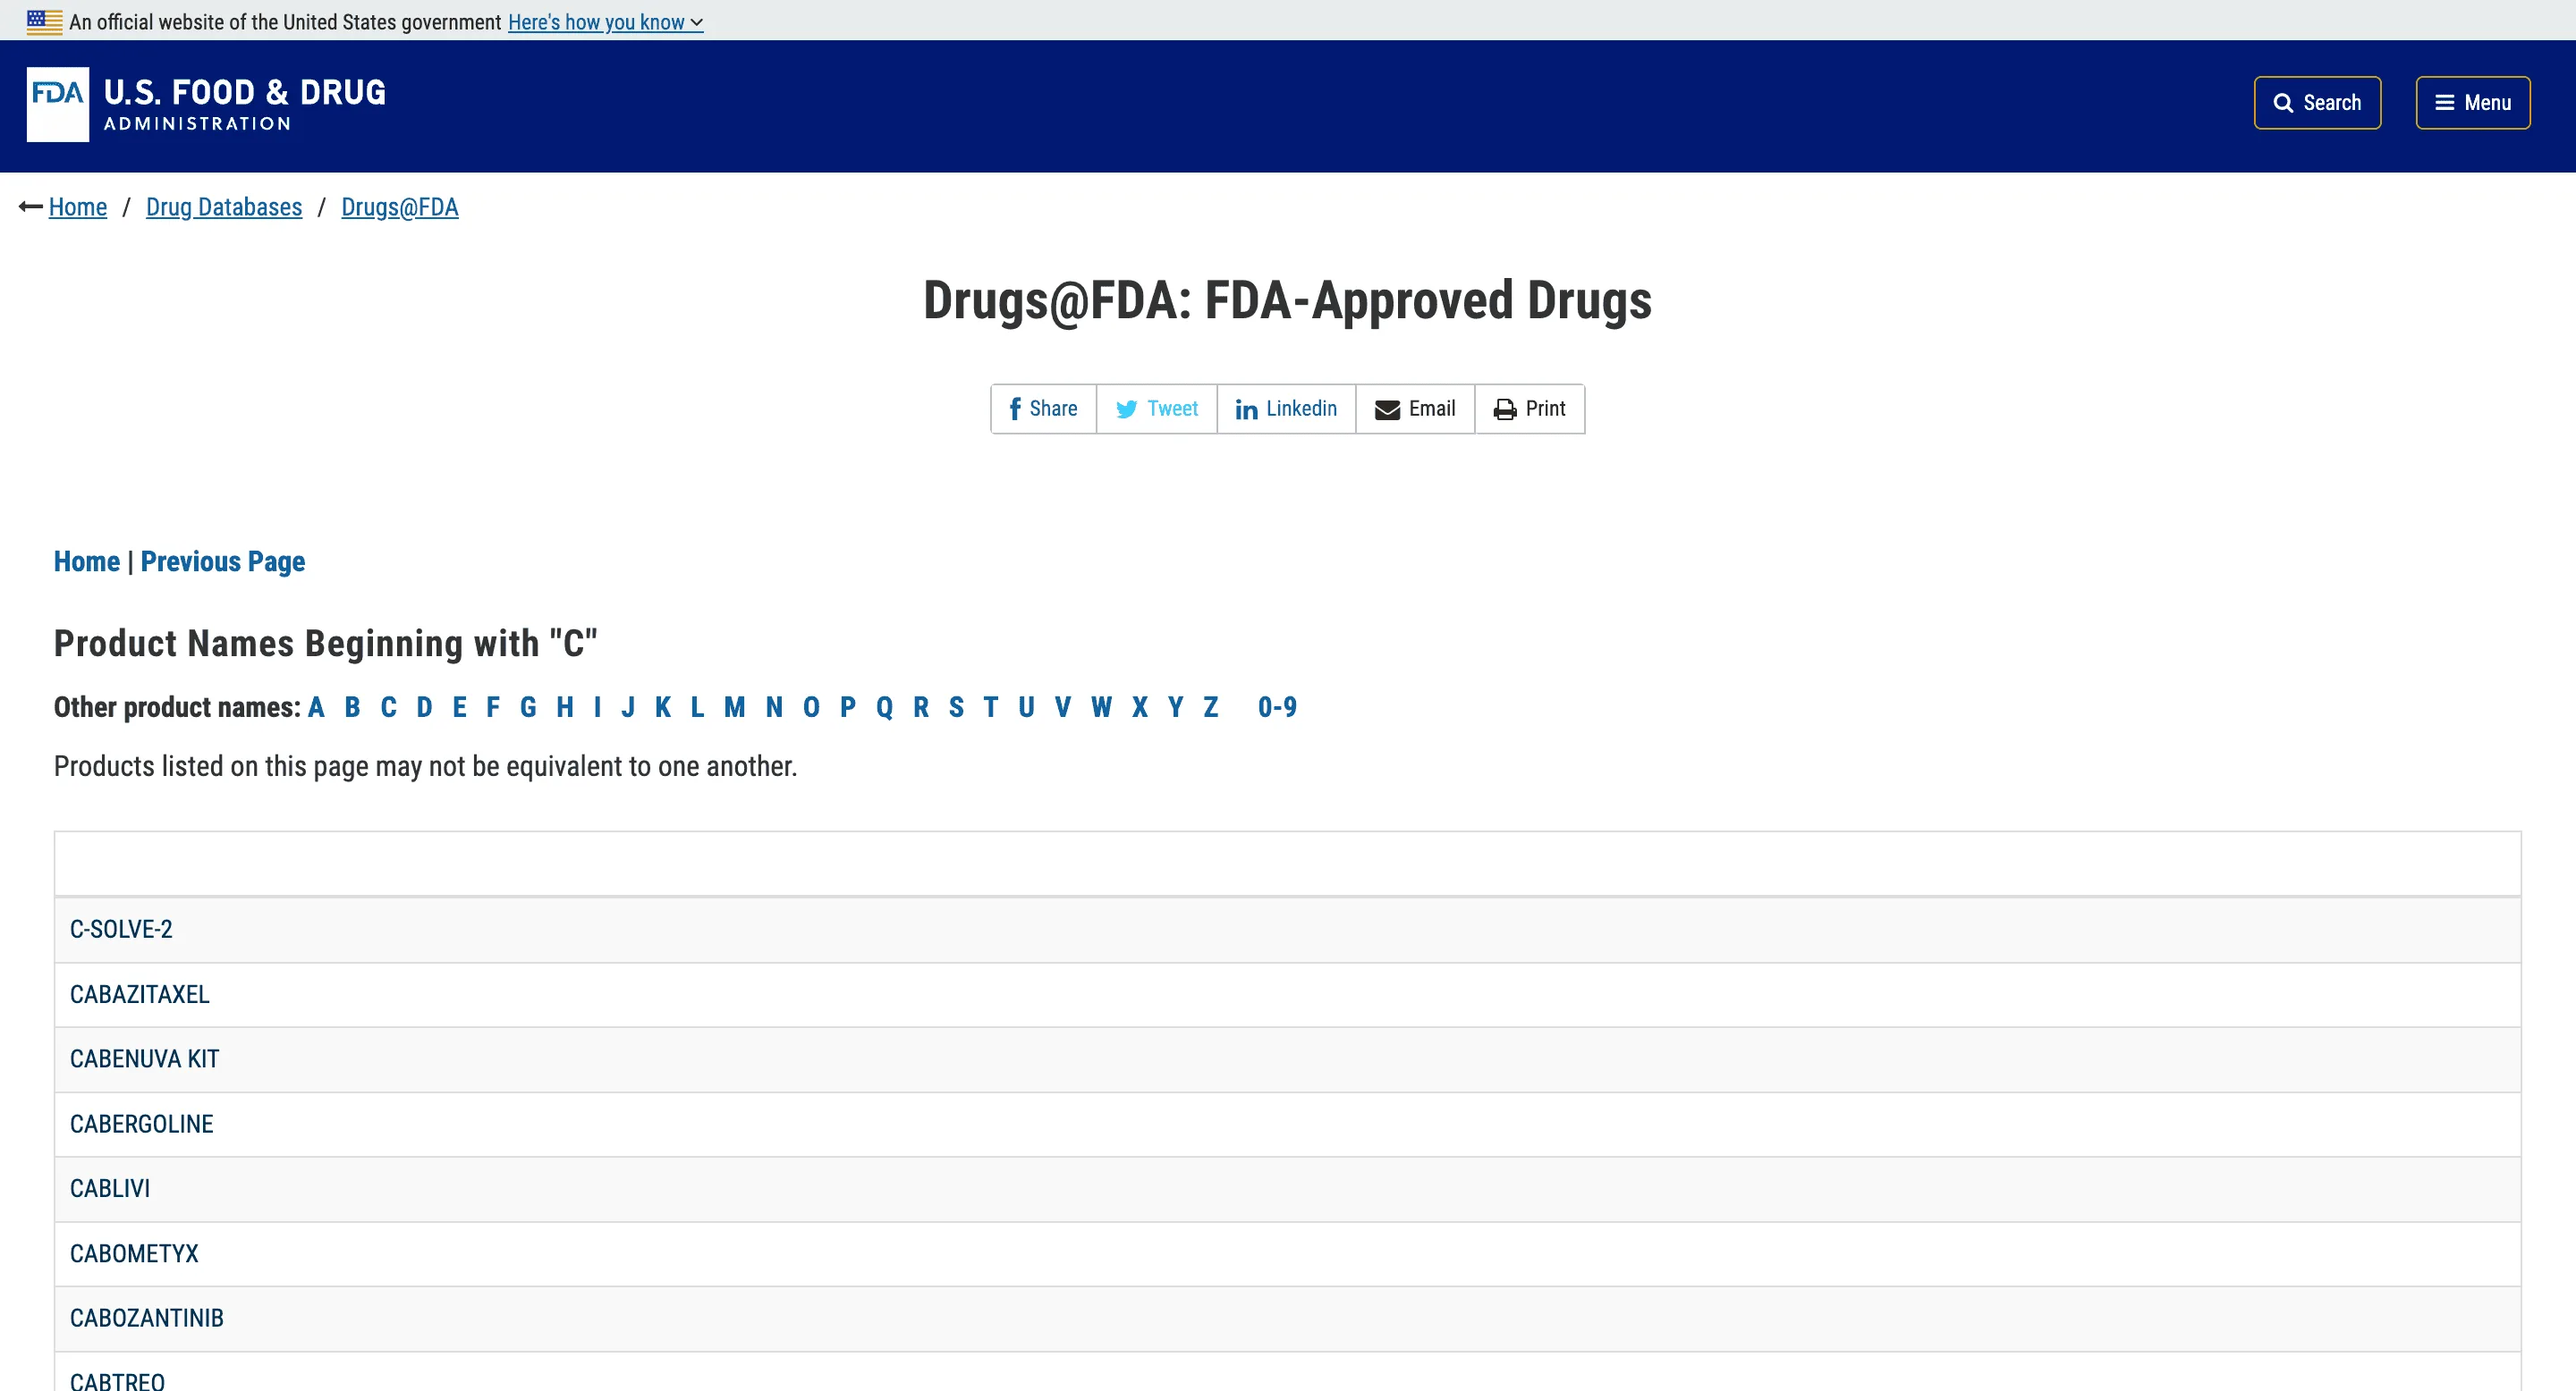Tweet this page on Twitter
This screenshot has width=2576, height=1391.
click(1156, 409)
